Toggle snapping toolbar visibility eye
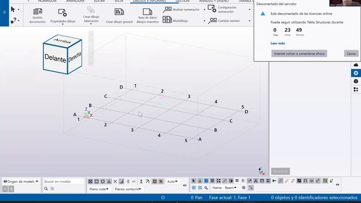The image size is (361, 203). click(184, 186)
